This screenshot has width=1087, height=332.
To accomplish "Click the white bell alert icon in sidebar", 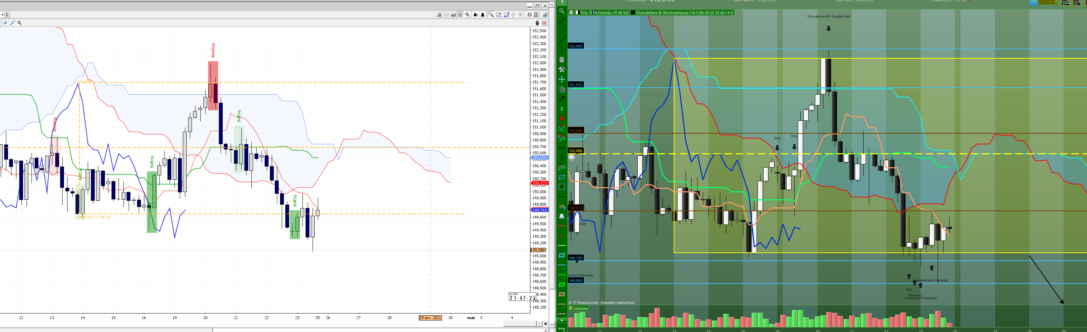I will point(562,216).
